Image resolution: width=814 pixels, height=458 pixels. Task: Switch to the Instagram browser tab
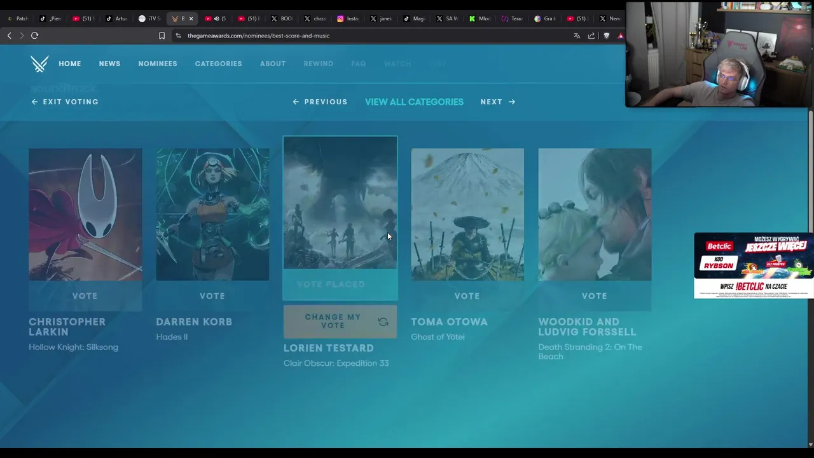pyautogui.click(x=348, y=18)
